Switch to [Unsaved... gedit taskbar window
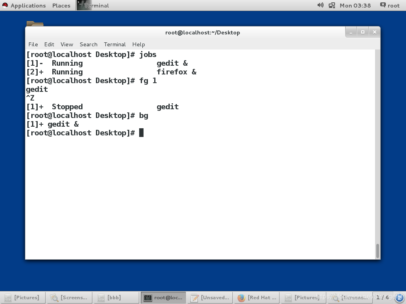406x304 pixels. (210, 298)
